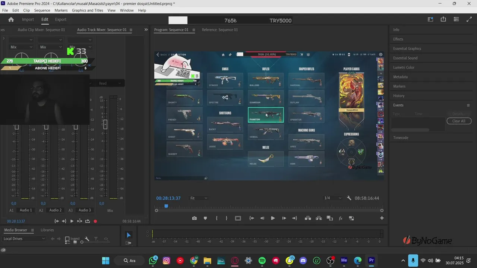Toggle safe margins in Program monitor

pos(238,218)
